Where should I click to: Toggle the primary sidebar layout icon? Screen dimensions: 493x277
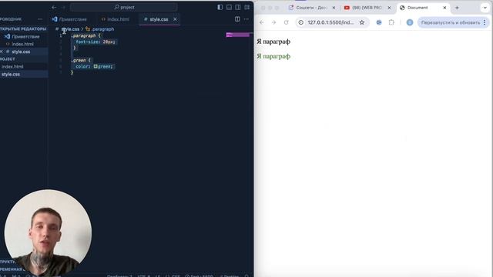(x=220, y=7)
